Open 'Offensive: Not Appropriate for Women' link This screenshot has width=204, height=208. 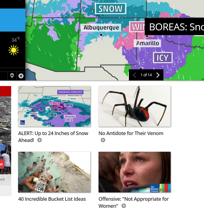coord(134,202)
